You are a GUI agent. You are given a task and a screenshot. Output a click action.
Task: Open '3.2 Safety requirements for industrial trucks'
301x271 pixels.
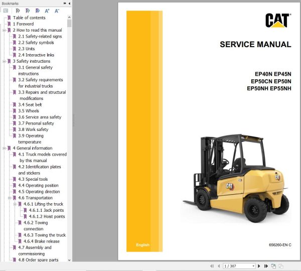(x=41, y=83)
